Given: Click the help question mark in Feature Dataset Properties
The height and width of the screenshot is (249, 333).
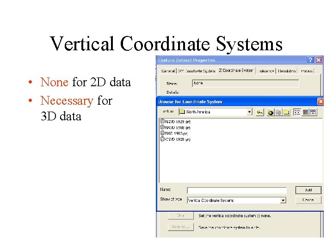Looking at the screenshot, I should [x=310, y=60].
